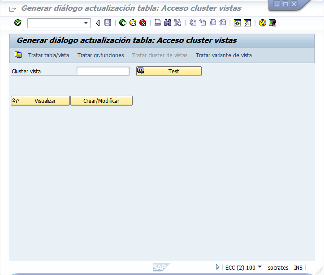Expand the system info dropdown by ECC (2) 100
Image resolution: width=324 pixels, height=275 pixels.
point(260,267)
